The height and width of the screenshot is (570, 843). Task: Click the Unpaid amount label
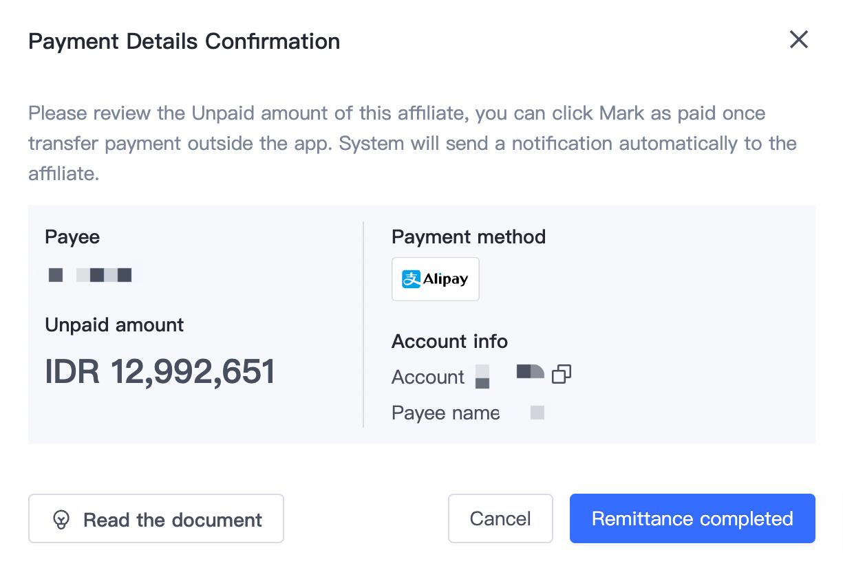pos(114,325)
